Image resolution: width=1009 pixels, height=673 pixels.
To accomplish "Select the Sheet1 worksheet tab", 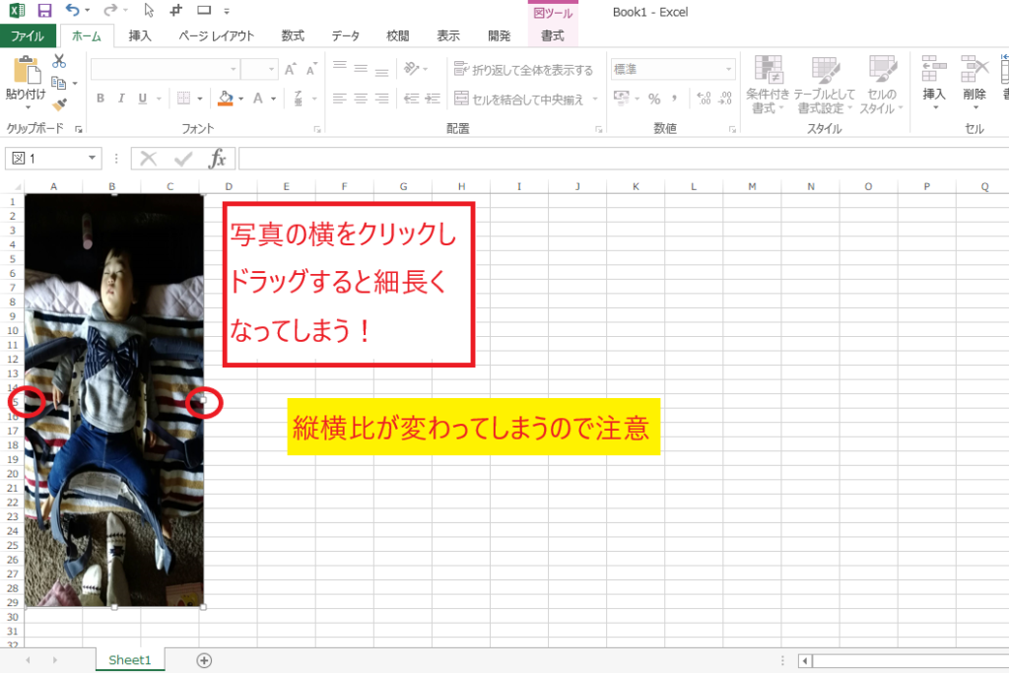I will pos(130,660).
